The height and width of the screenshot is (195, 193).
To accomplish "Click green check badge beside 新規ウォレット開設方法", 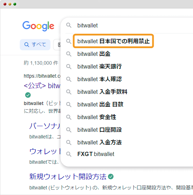I will point(111,177).
